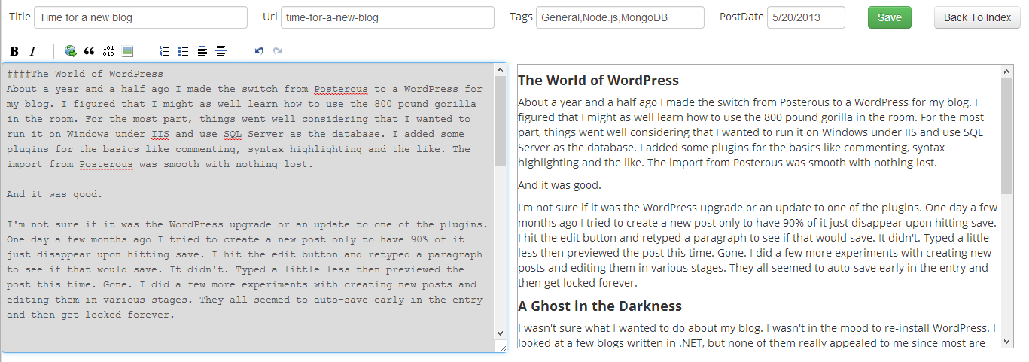Go back to the index page
This screenshot has width=1029, height=362.
[977, 17]
